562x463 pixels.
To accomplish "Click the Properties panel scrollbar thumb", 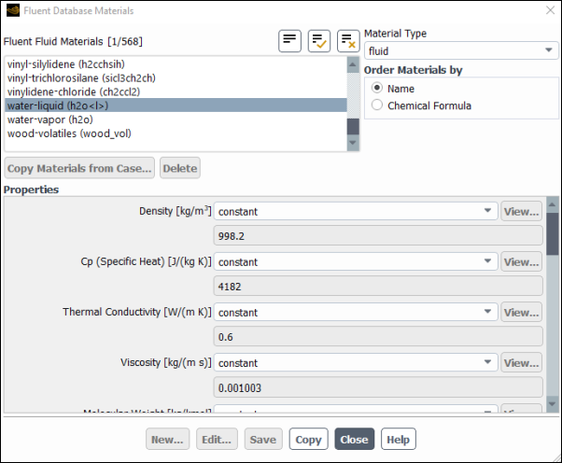I will 552,234.
